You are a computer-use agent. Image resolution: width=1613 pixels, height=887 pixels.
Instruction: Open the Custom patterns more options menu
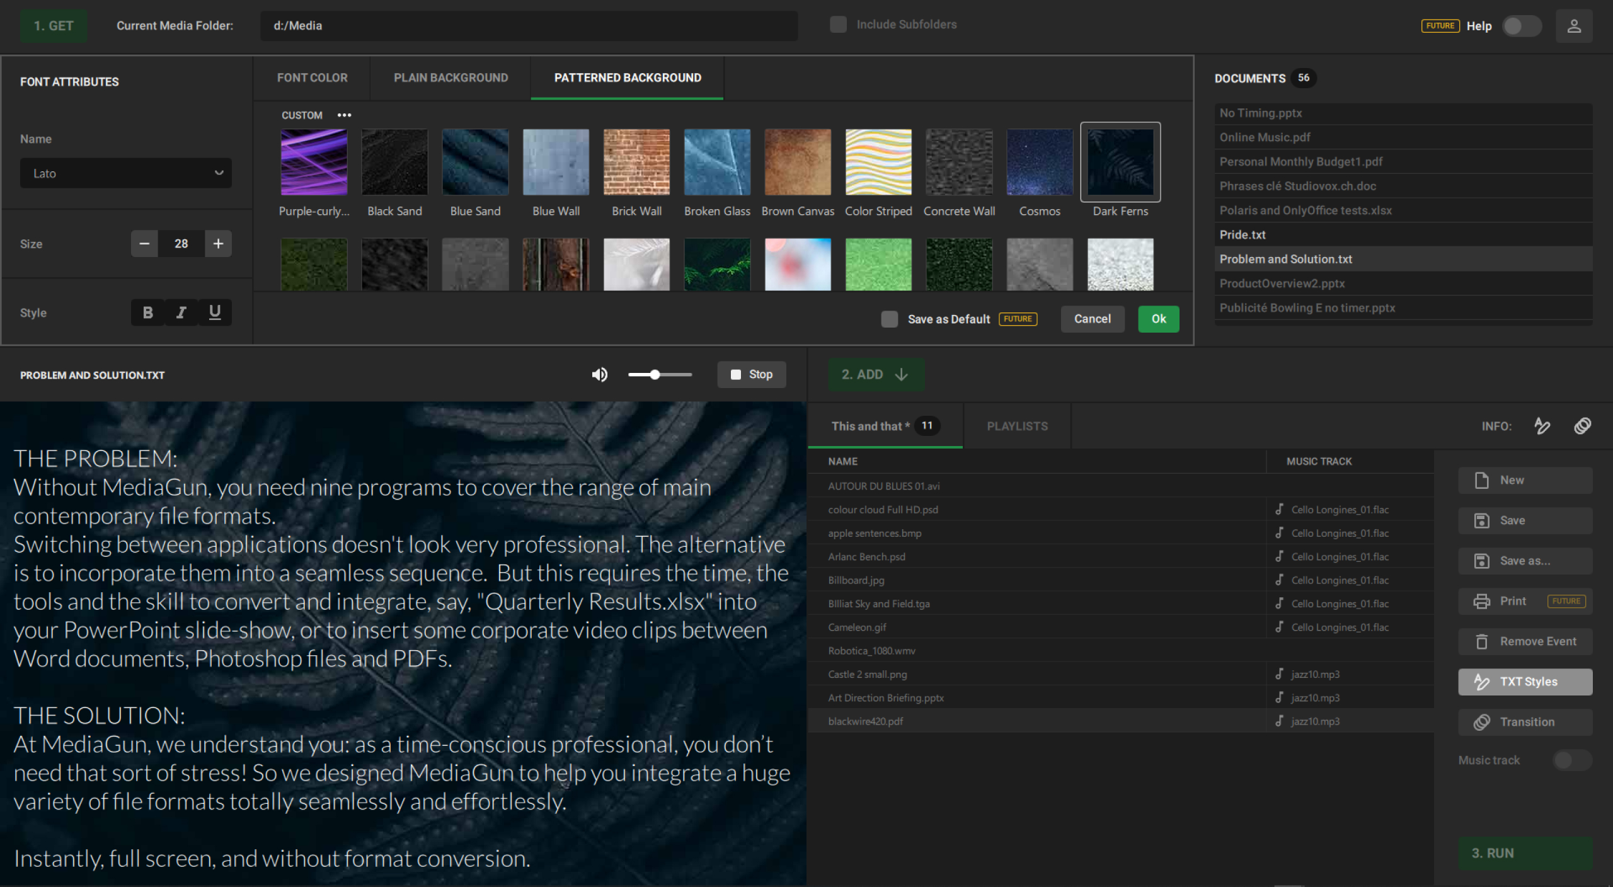pyautogui.click(x=344, y=115)
